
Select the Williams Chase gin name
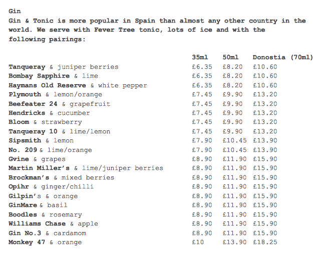click(37, 223)
